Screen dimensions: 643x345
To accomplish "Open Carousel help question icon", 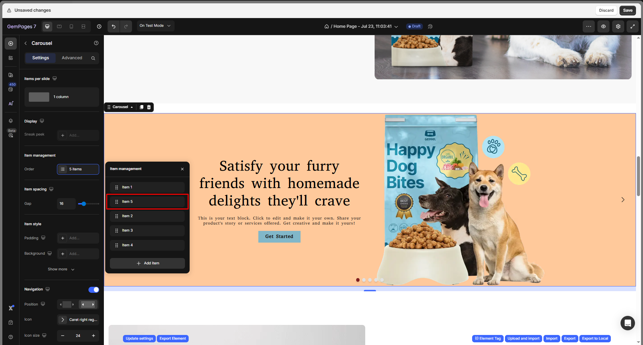I will click(96, 43).
